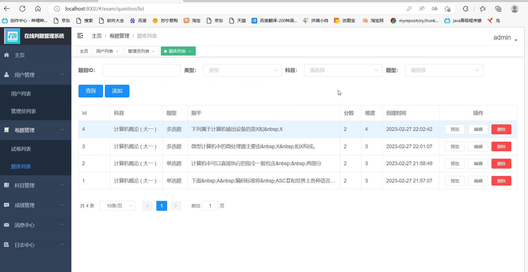Image resolution: width=528 pixels, height=272 pixels.
Task: Click the sidebar collapse hamburger icon
Action: coord(80,36)
